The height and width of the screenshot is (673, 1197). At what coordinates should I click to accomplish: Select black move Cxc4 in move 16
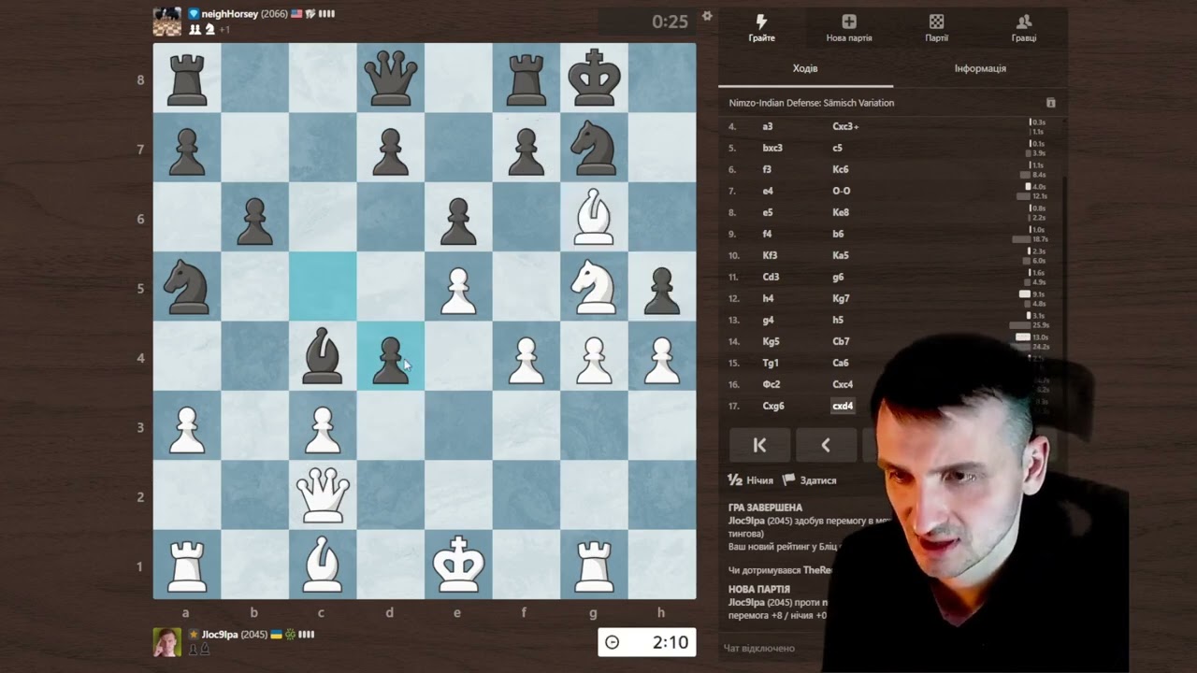[x=844, y=384]
